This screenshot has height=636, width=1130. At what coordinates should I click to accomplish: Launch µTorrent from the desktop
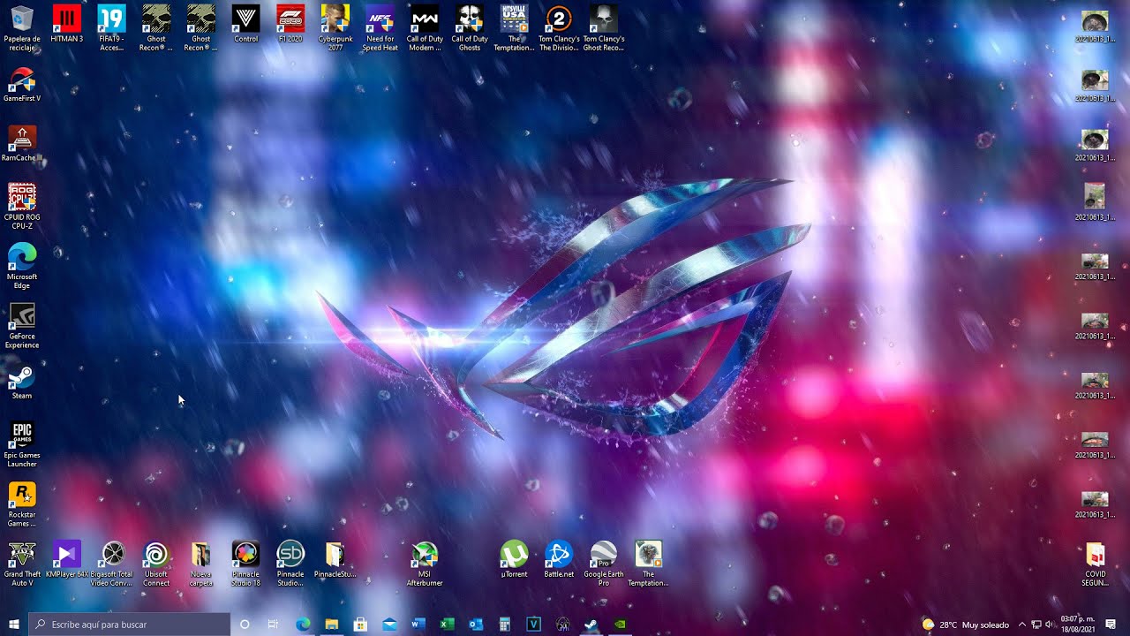click(x=514, y=560)
